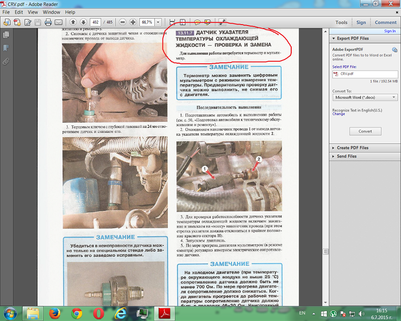Toggle read mode expand icon
This screenshot has width=401, height=321.
coord(222,22)
